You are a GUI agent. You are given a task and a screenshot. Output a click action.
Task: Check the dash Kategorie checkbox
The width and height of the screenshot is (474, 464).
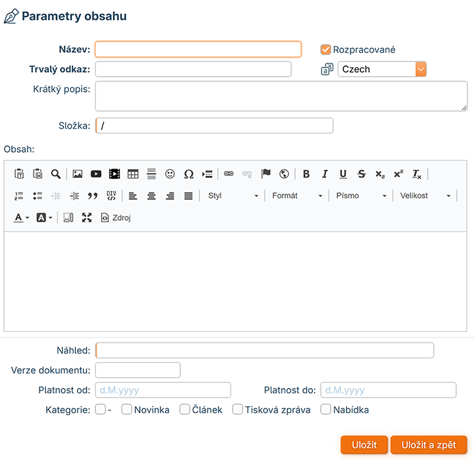tap(100, 410)
